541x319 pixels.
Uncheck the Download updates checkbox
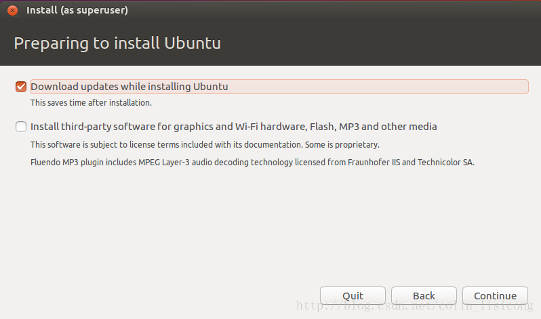[x=21, y=87]
